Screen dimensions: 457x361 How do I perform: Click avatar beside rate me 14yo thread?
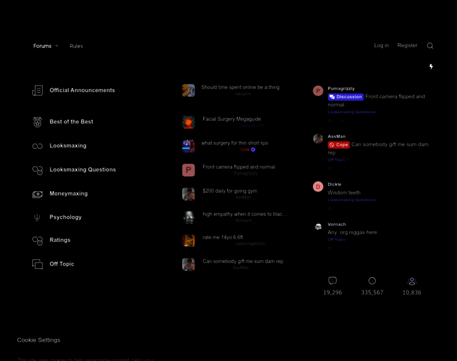pos(189,241)
